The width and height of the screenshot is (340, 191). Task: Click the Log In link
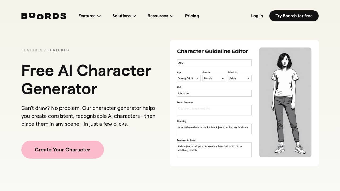[x=257, y=16]
